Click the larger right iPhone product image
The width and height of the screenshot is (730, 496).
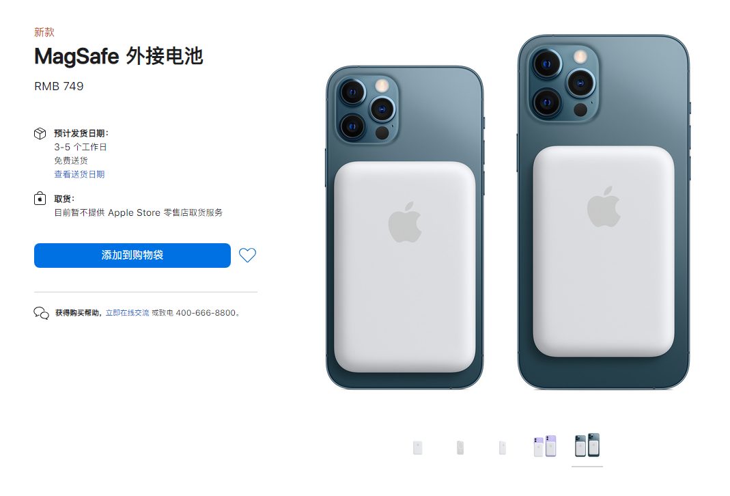click(x=604, y=212)
